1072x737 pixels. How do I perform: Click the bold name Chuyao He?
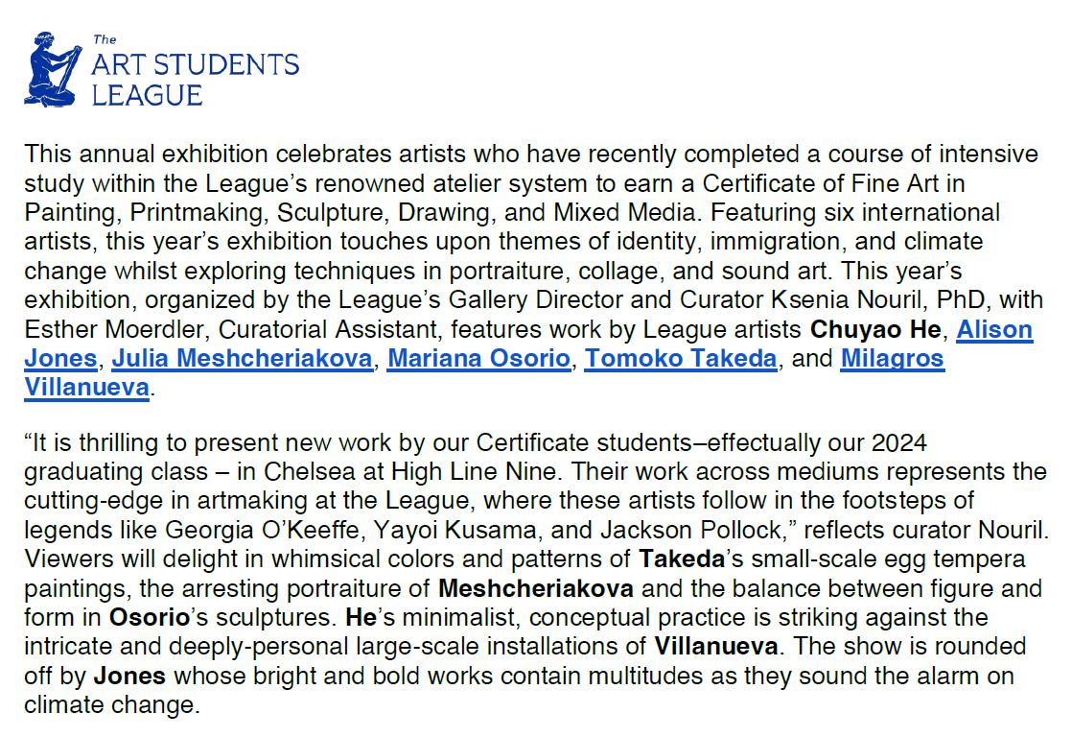click(875, 329)
